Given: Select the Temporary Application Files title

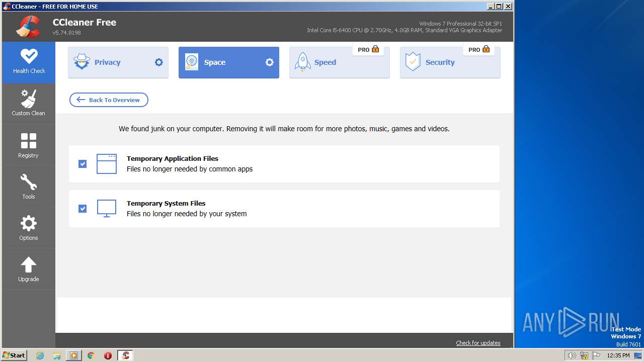Looking at the screenshot, I should pyautogui.click(x=173, y=158).
